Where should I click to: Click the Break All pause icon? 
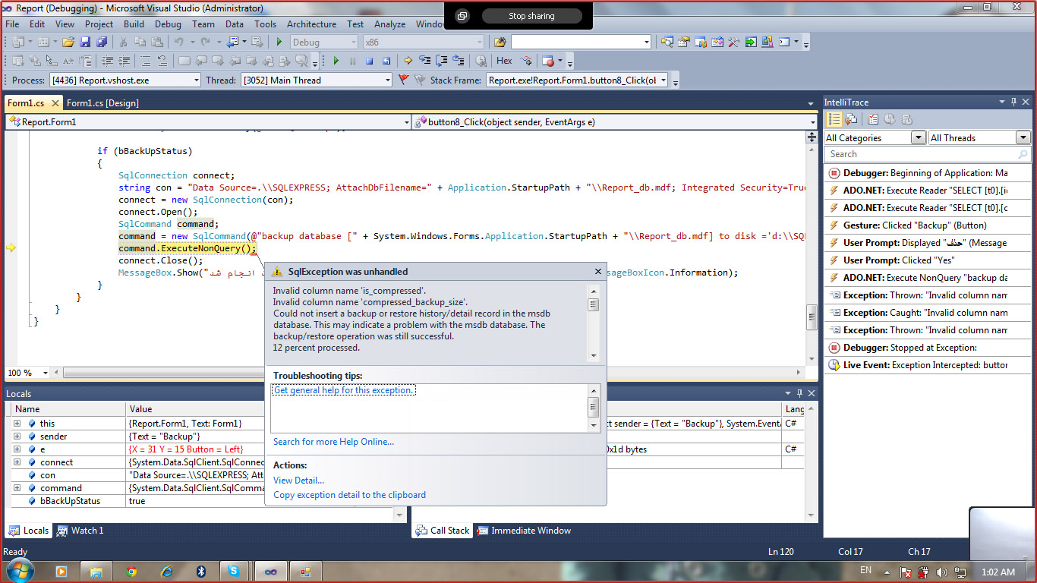[352, 61]
